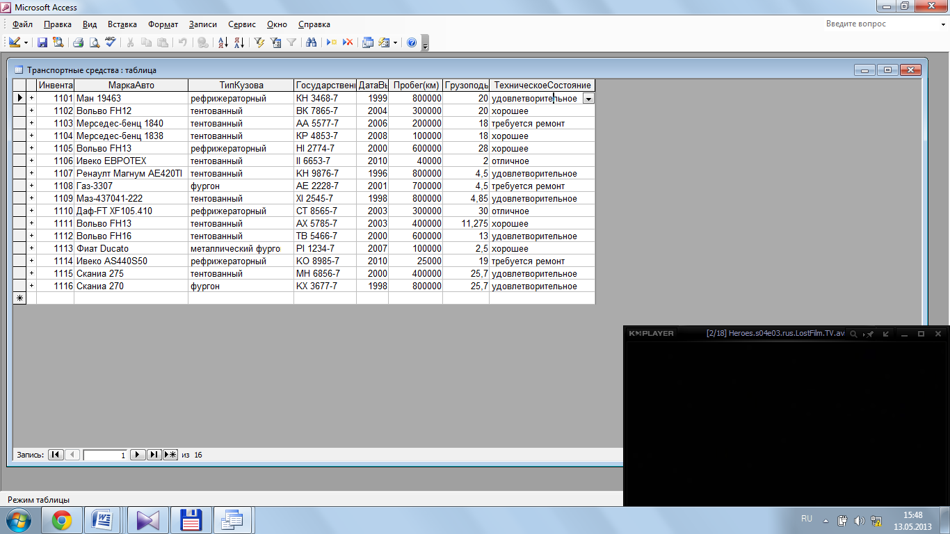Open the Формат menu
This screenshot has height=534, width=950.
click(x=163, y=24)
